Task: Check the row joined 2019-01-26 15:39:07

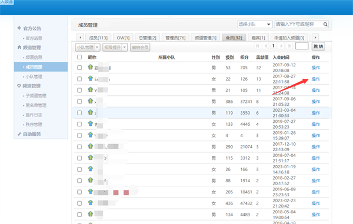Action: pos(79,135)
